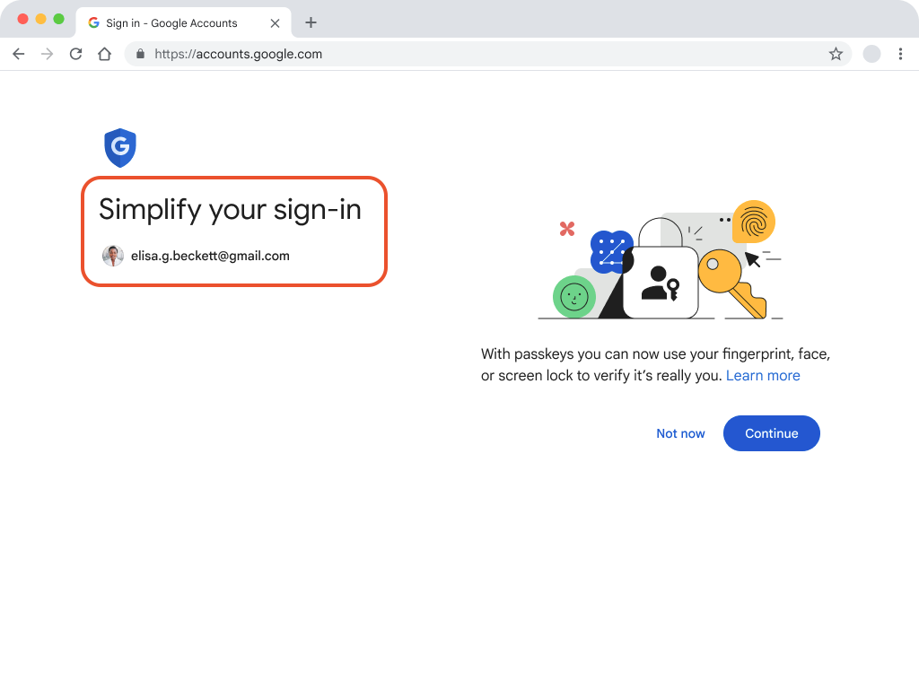
Task: Open the Chrome profile avatar circle
Action: (871, 54)
